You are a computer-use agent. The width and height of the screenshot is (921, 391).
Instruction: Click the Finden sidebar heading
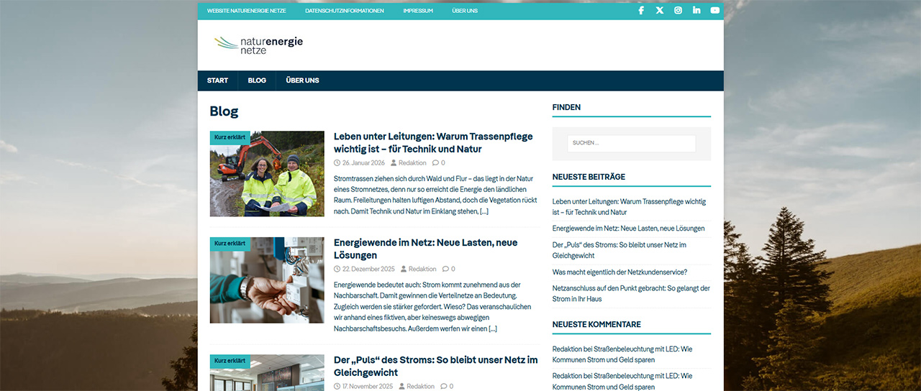pyautogui.click(x=566, y=107)
